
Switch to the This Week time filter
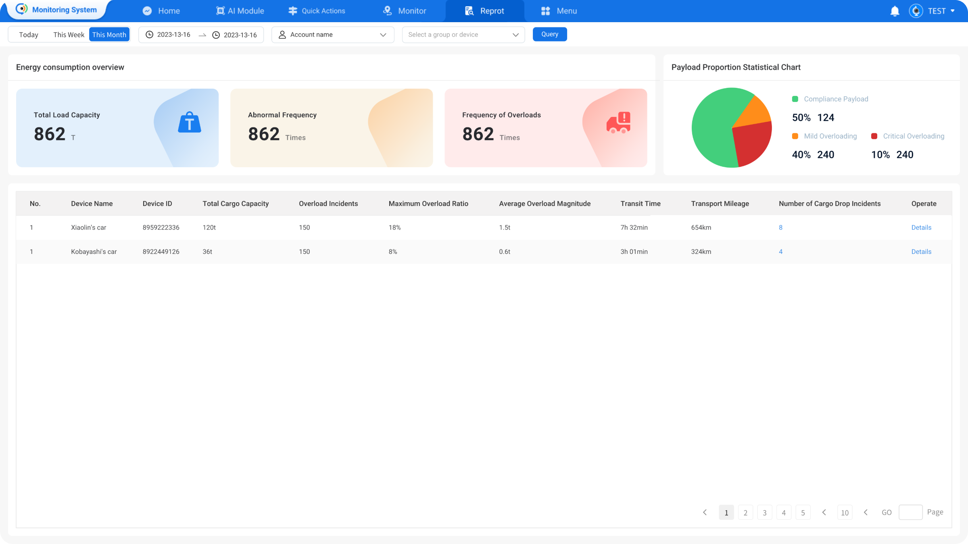coord(68,35)
